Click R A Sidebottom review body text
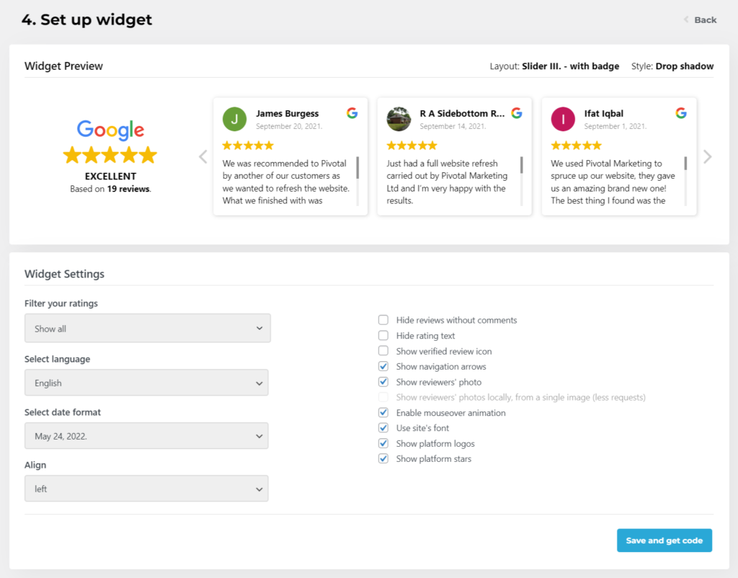The height and width of the screenshot is (578, 738). tap(447, 182)
